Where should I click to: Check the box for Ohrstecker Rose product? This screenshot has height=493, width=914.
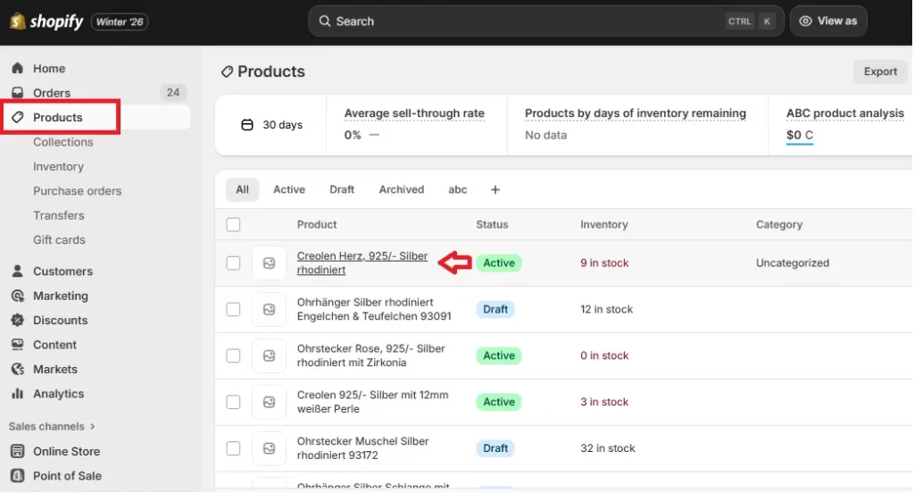pos(233,355)
